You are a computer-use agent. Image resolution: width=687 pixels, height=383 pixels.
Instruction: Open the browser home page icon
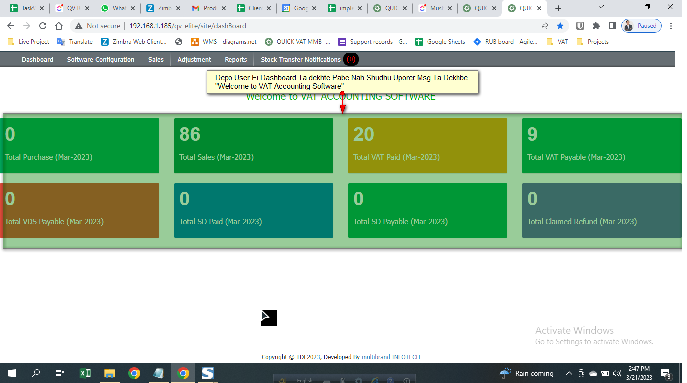(x=59, y=26)
